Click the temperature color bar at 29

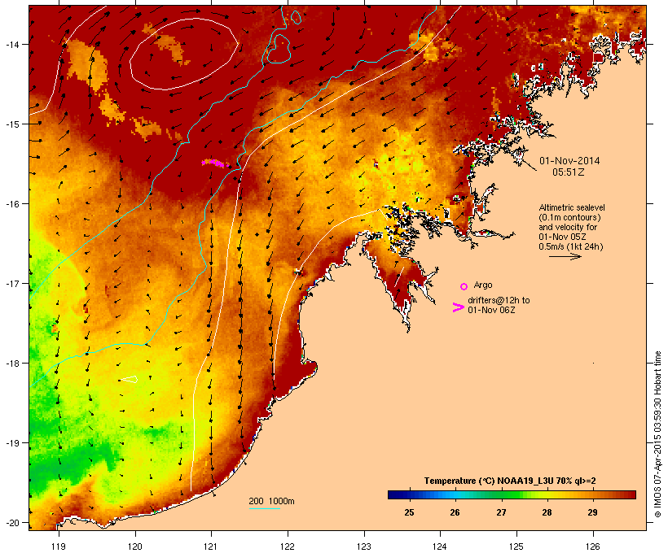592,494
